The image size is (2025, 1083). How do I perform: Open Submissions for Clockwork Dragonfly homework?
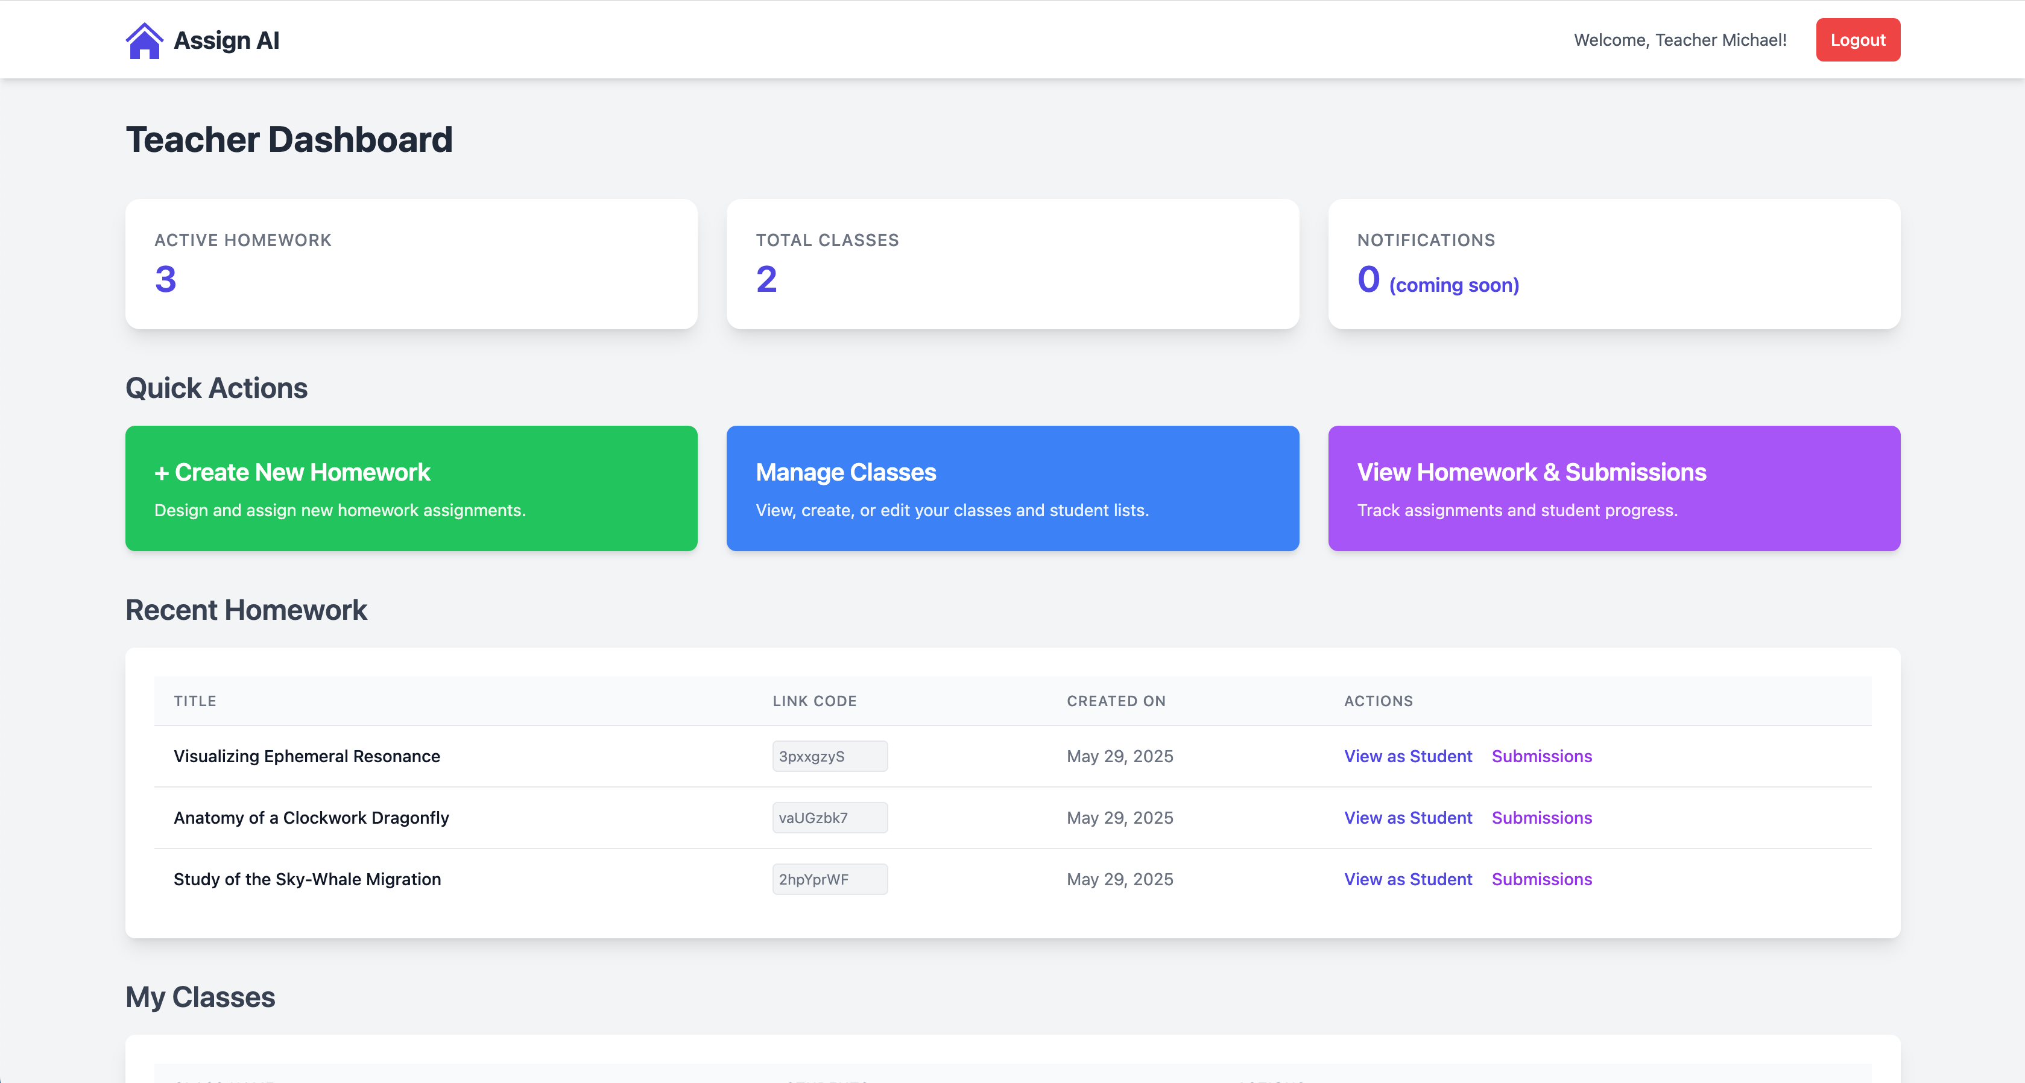click(1541, 817)
